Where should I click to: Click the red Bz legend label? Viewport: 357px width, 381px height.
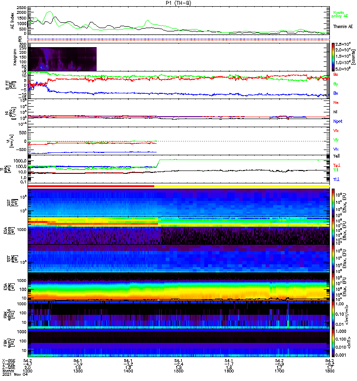tap(336, 74)
